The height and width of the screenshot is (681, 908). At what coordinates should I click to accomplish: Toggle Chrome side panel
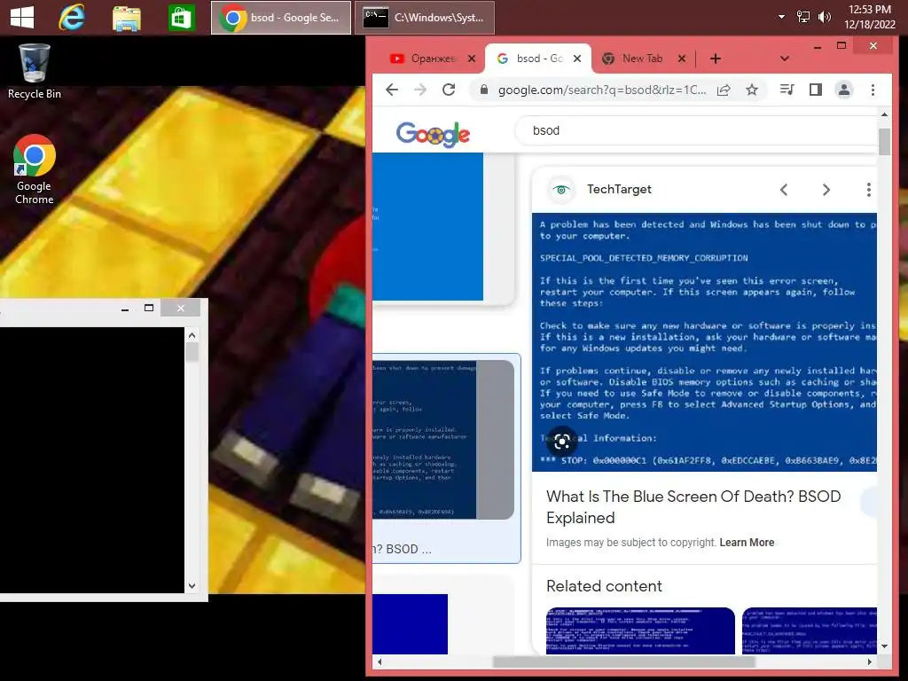tap(816, 90)
